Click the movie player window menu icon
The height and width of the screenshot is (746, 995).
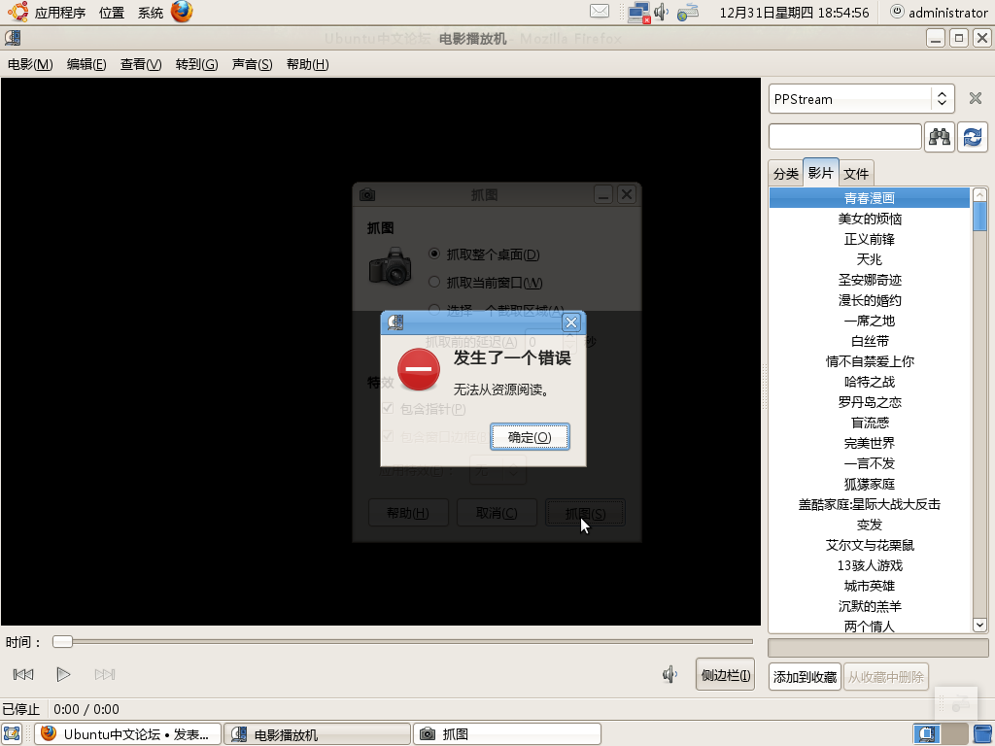click(x=13, y=38)
